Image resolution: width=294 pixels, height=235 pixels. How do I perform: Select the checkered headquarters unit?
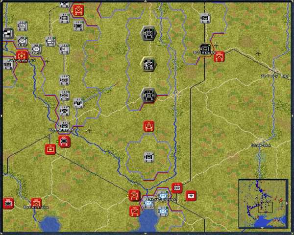click(x=8, y=34)
